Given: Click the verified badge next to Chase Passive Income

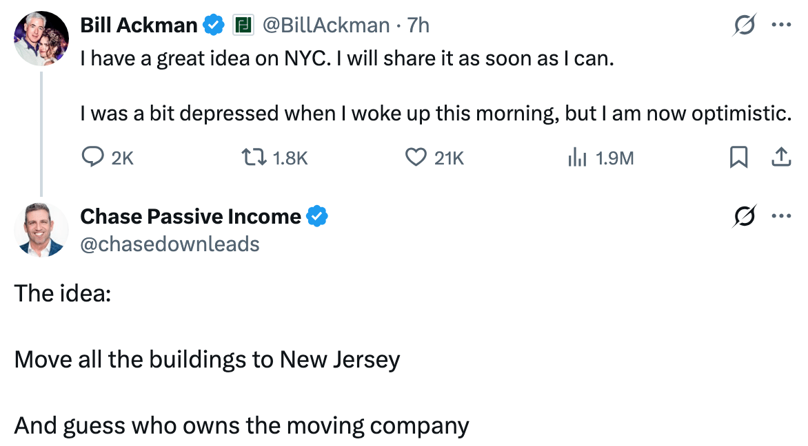Looking at the screenshot, I should (x=317, y=217).
